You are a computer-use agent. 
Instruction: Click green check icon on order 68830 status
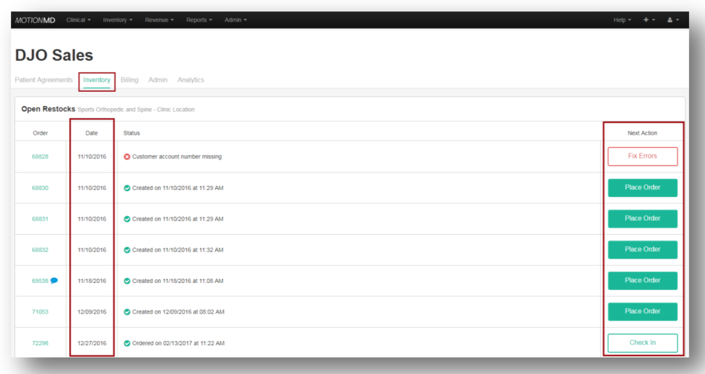click(x=127, y=188)
